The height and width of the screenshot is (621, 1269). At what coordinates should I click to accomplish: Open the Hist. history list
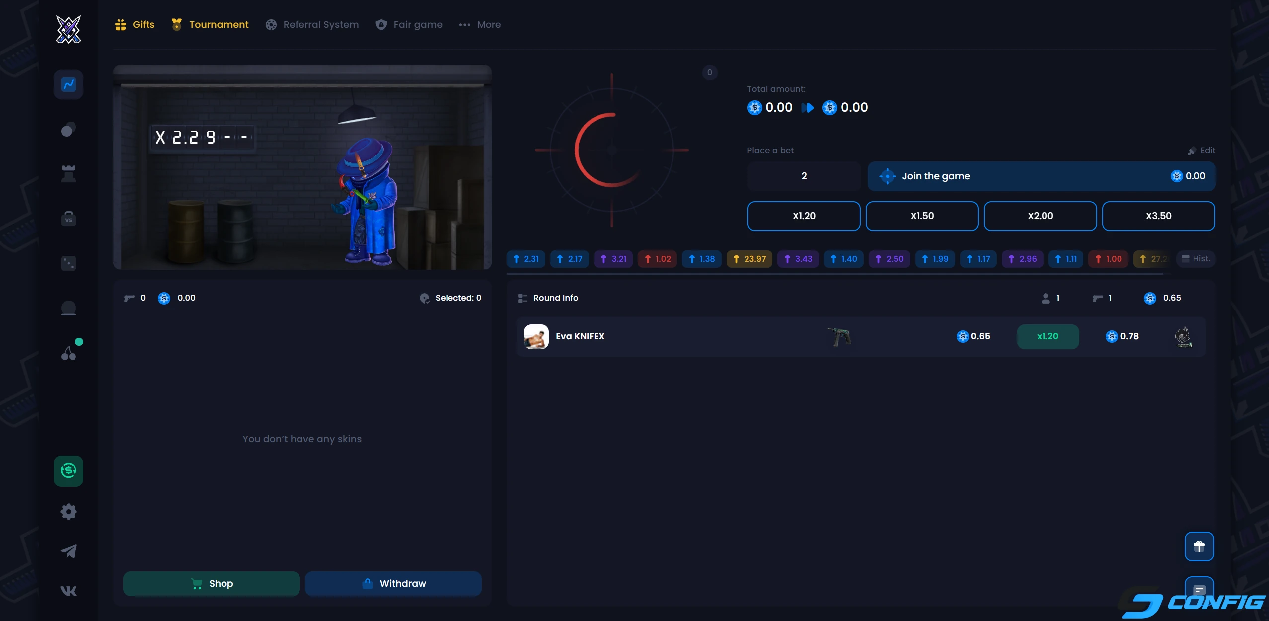pyautogui.click(x=1196, y=259)
